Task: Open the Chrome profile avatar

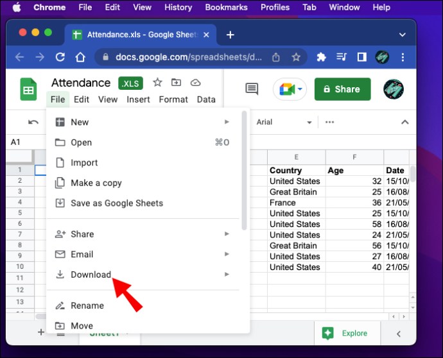Action: [382, 57]
